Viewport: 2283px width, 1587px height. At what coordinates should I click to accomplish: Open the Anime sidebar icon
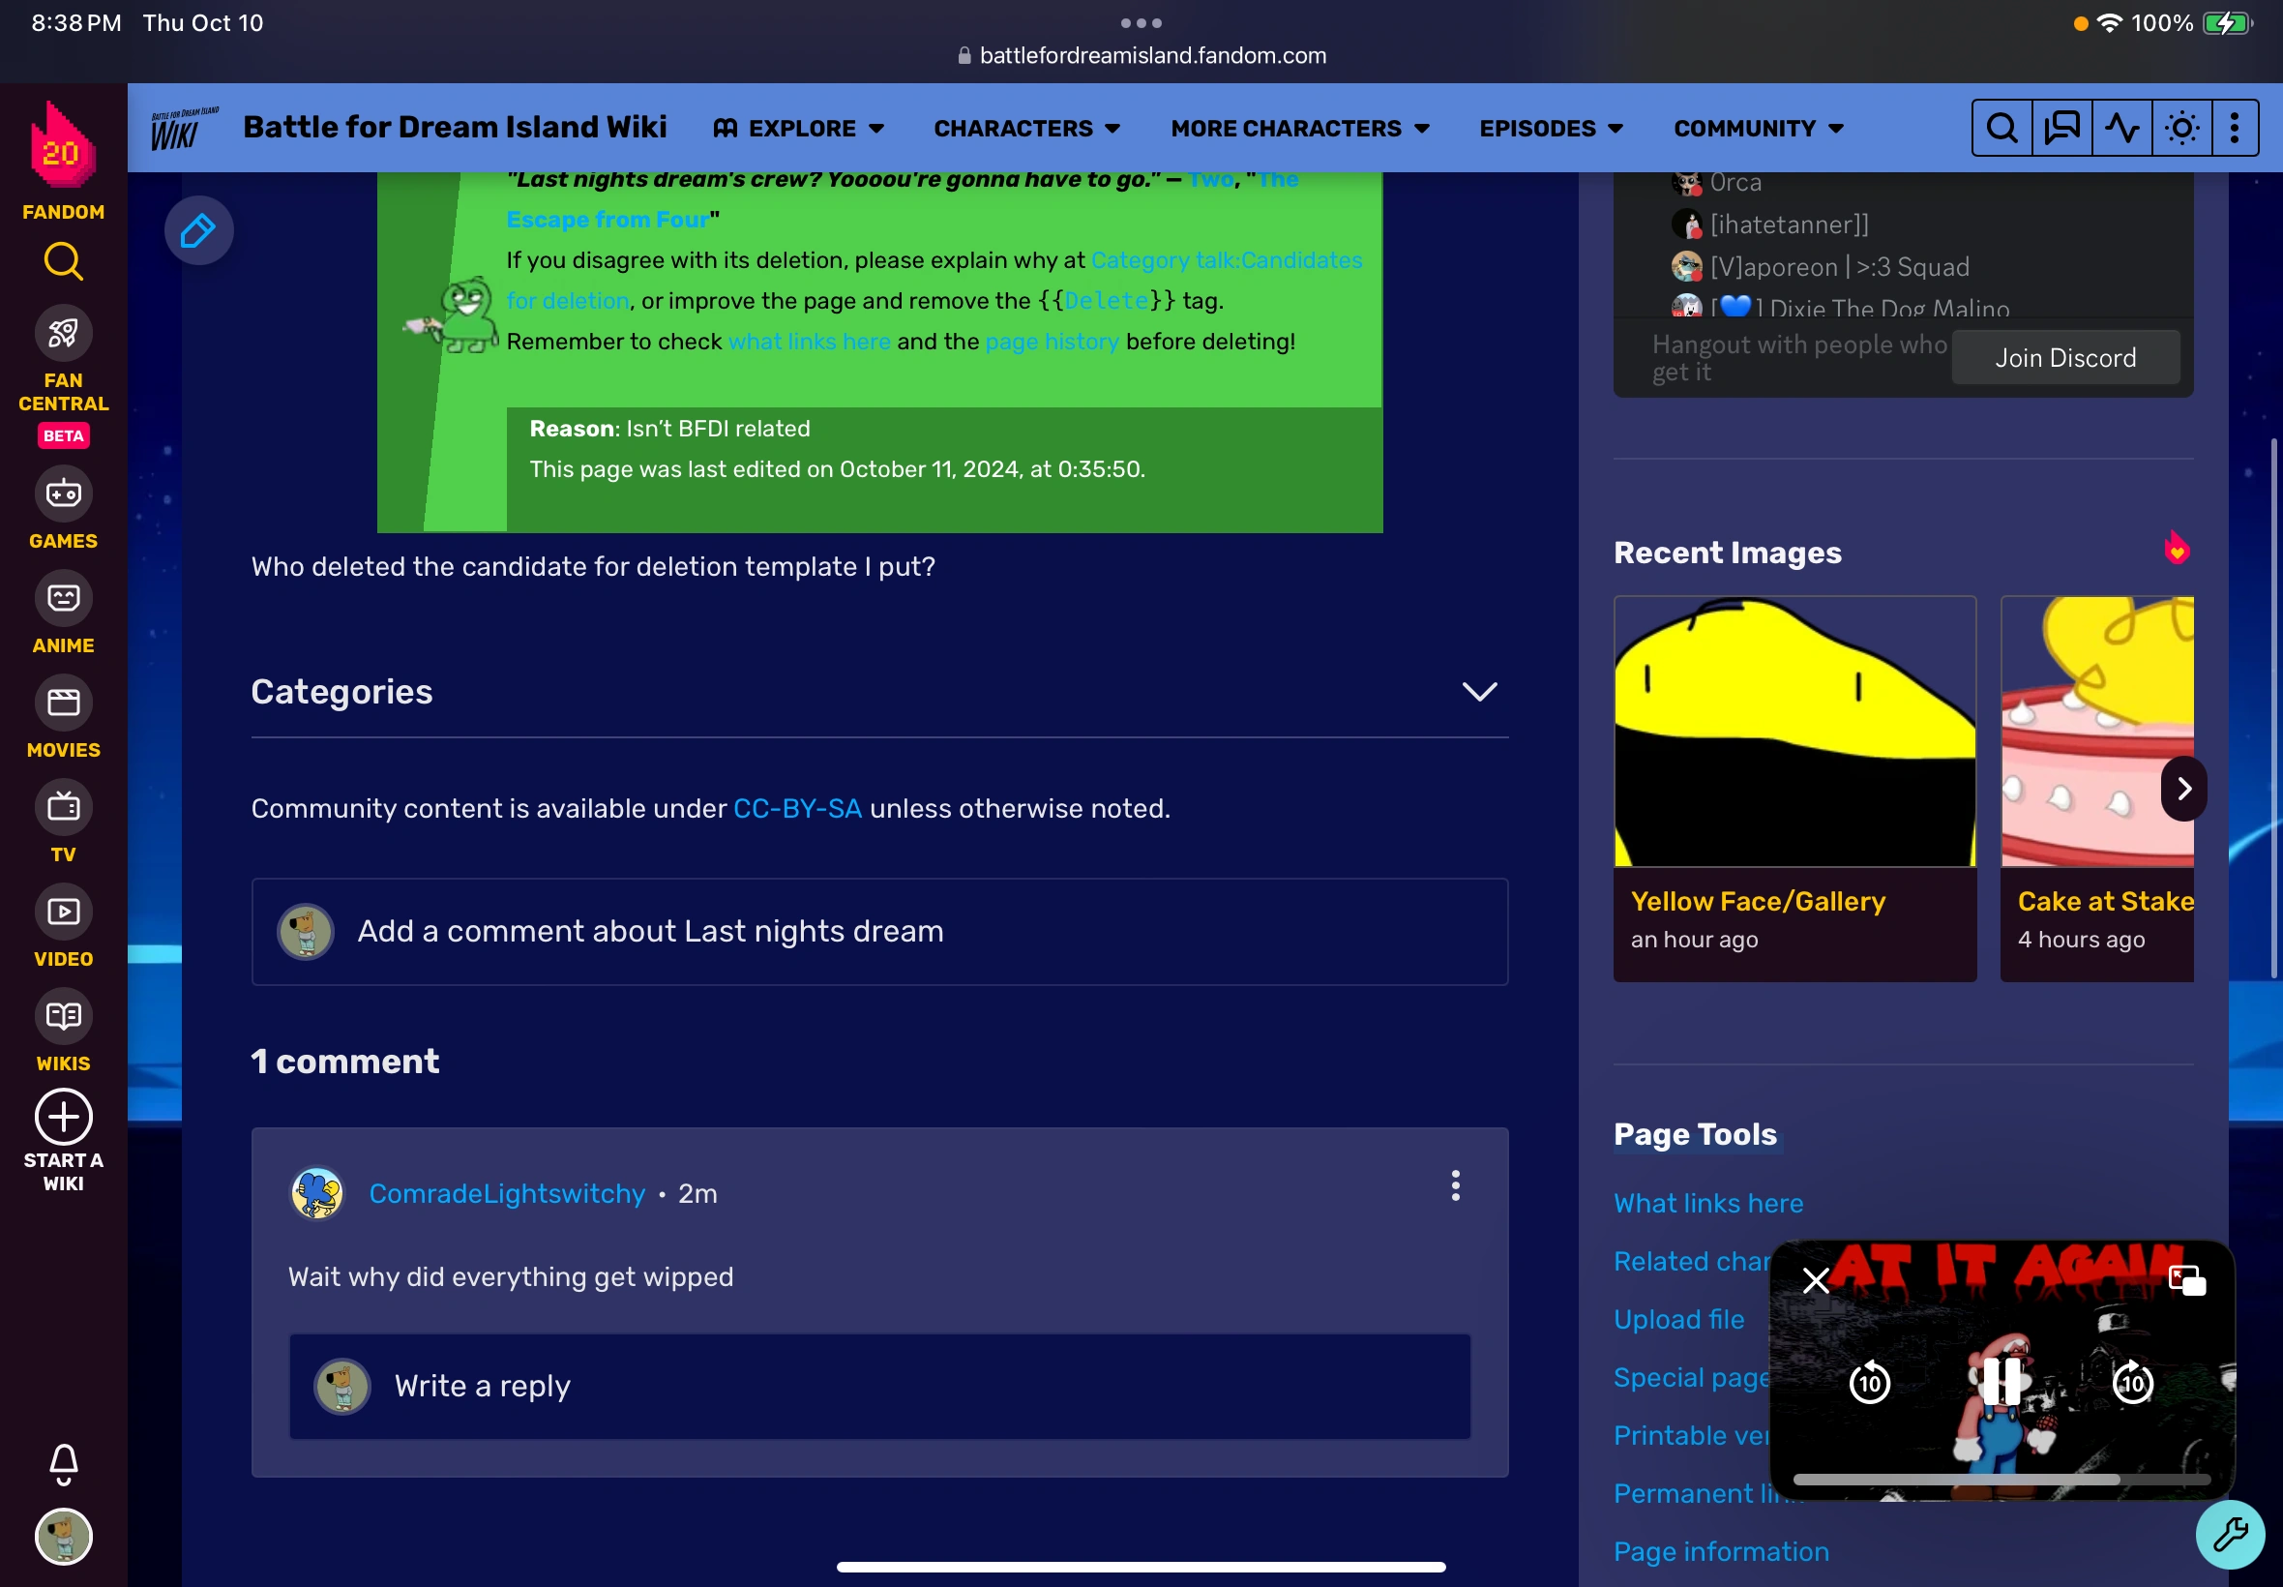[63, 599]
